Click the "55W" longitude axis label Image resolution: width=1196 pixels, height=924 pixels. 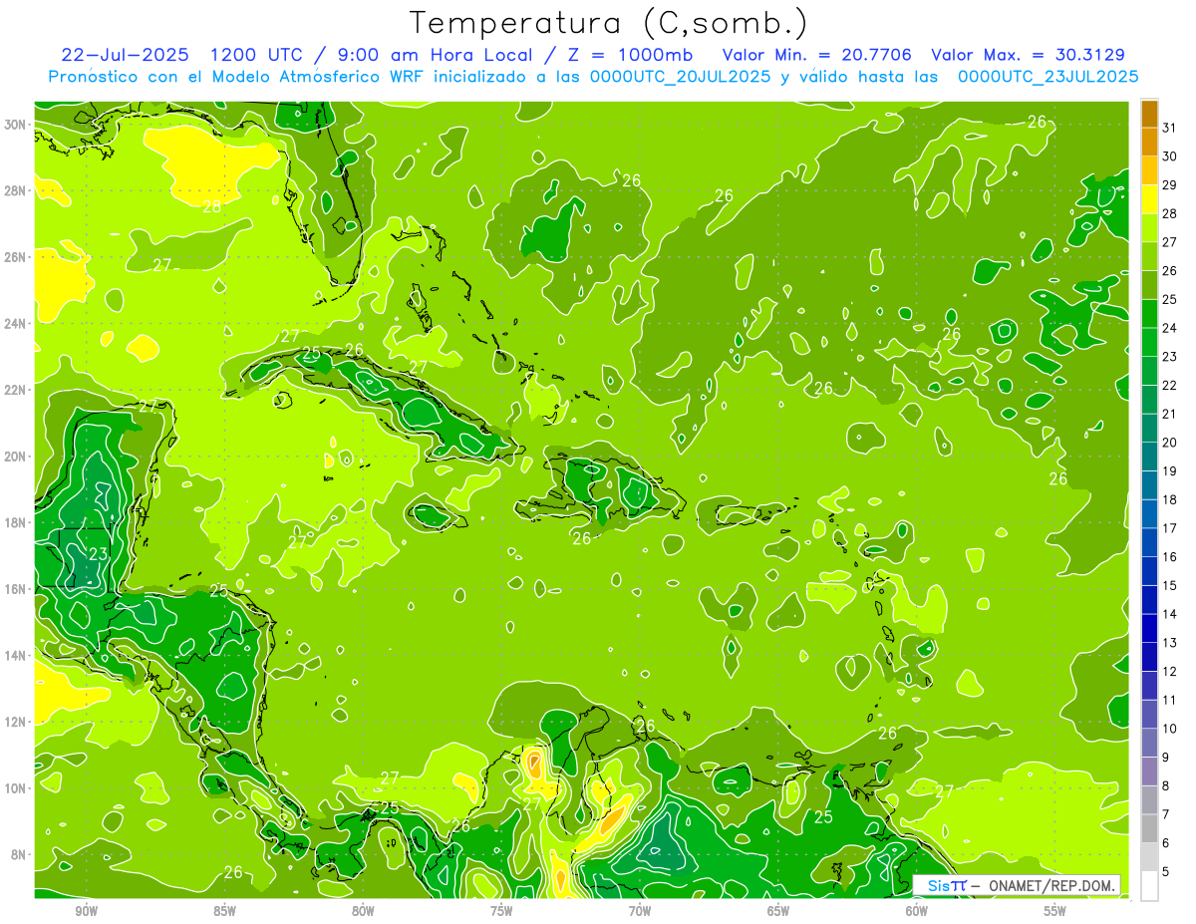[1055, 912]
